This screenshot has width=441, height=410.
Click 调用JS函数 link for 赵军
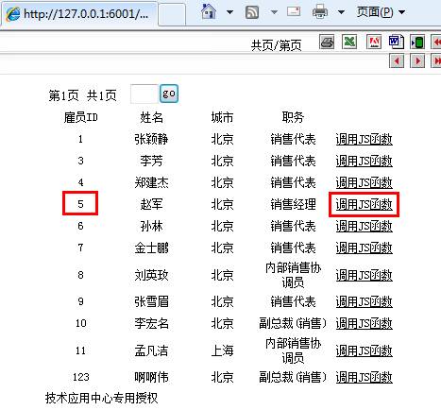click(x=364, y=204)
